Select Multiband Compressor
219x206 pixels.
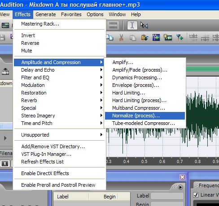[x=145, y=108]
